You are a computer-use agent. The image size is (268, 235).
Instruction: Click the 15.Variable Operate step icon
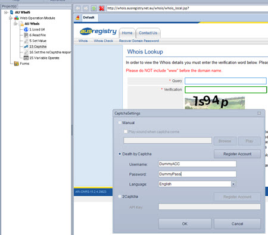[26, 58]
